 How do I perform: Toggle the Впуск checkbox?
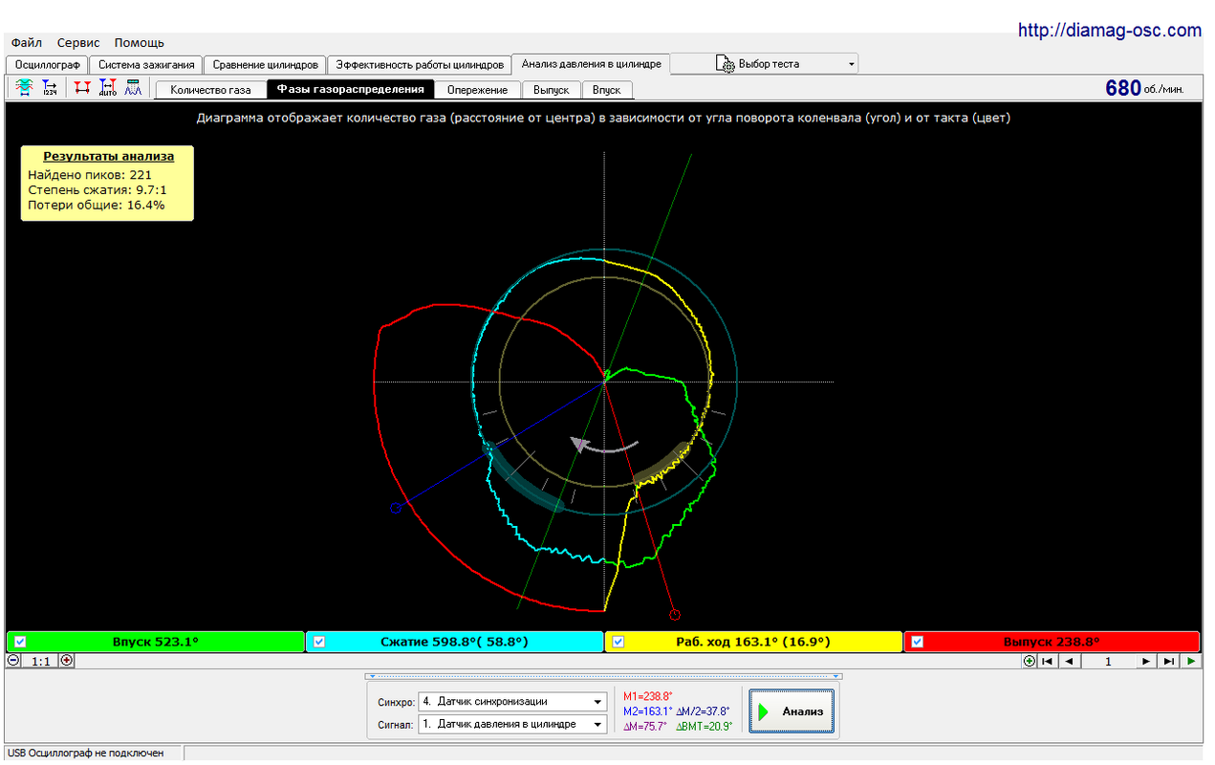point(20,642)
